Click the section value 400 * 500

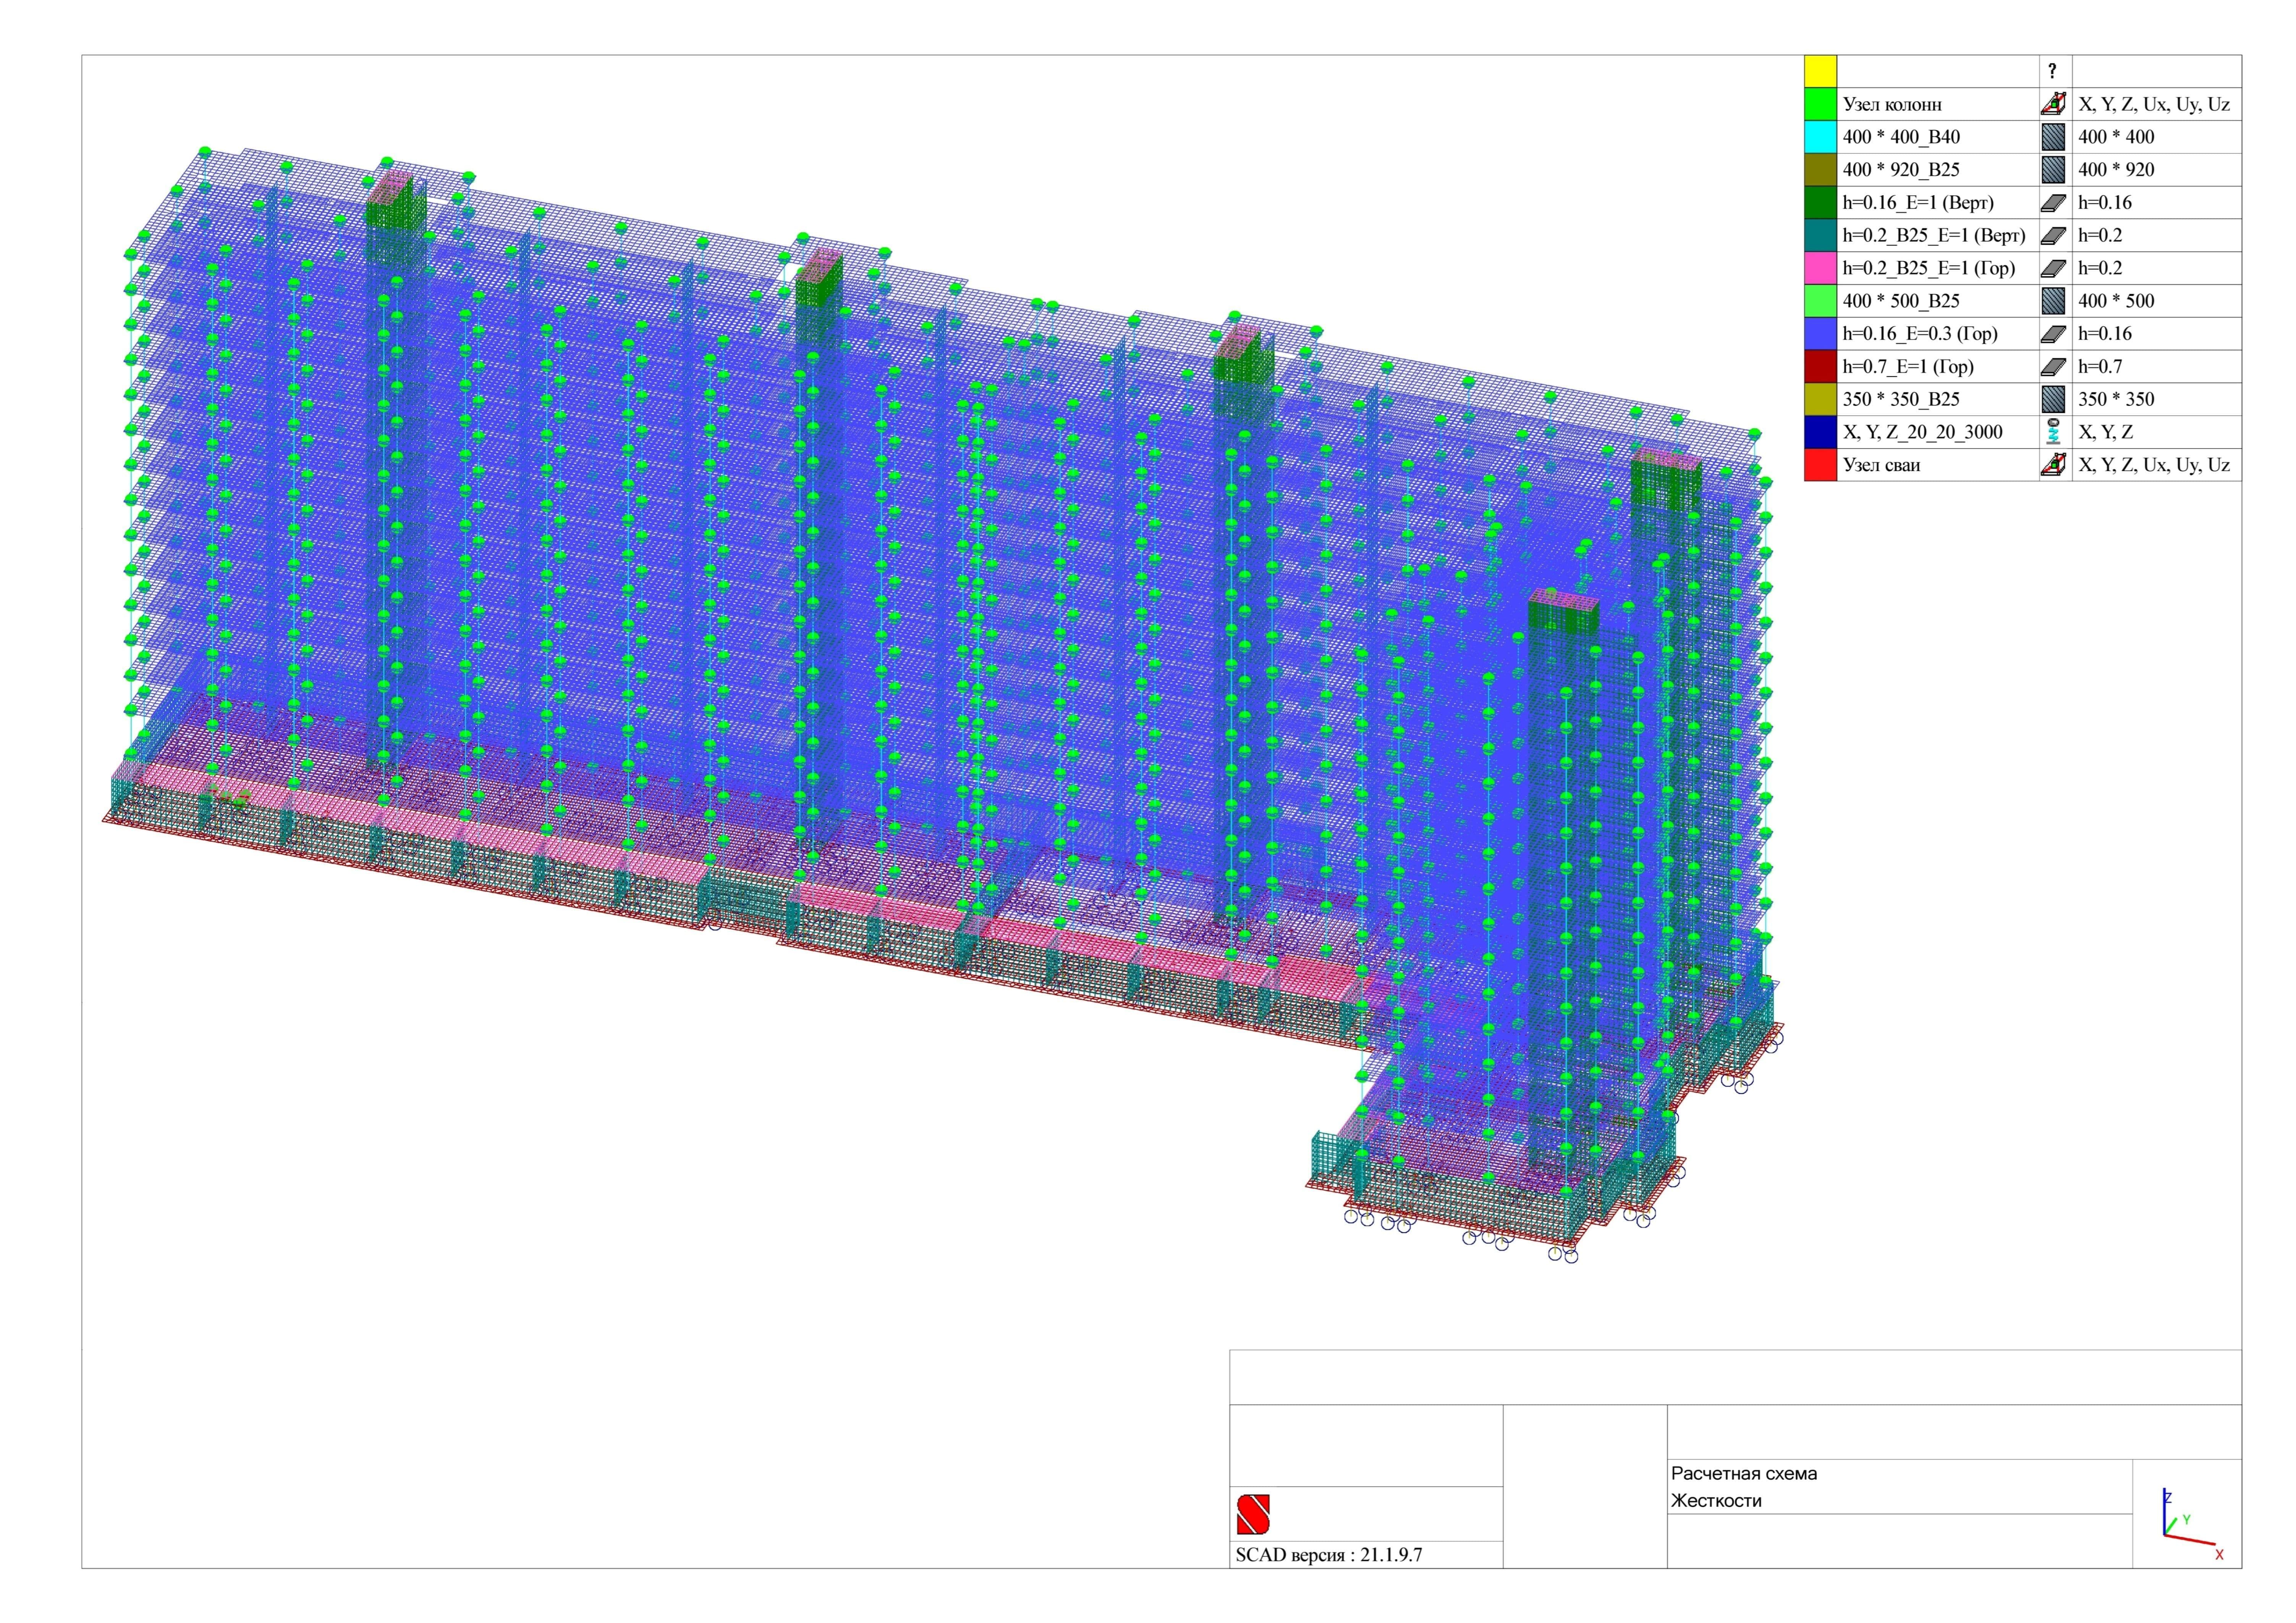[x=2116, y=301]
